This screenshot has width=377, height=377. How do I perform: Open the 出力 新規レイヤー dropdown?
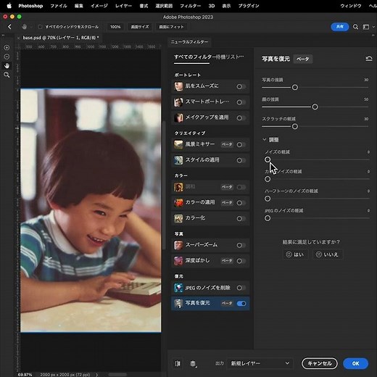(260, 363)
